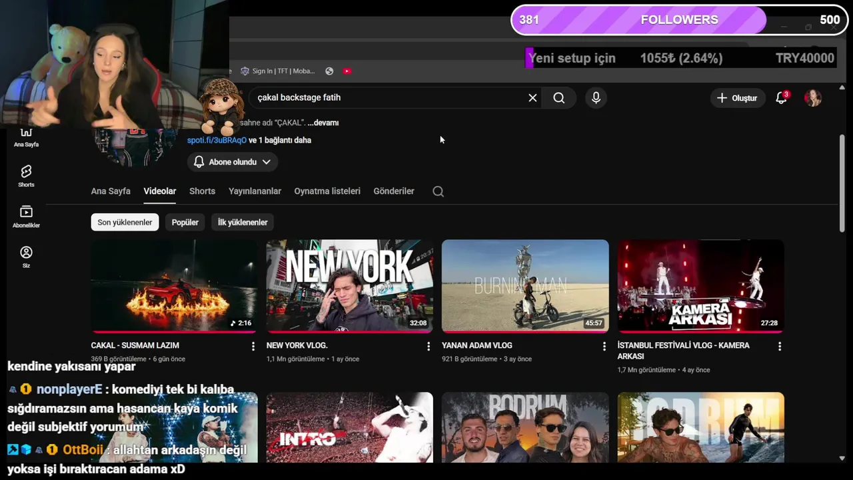Search within the channel using the magnifier

438,191
